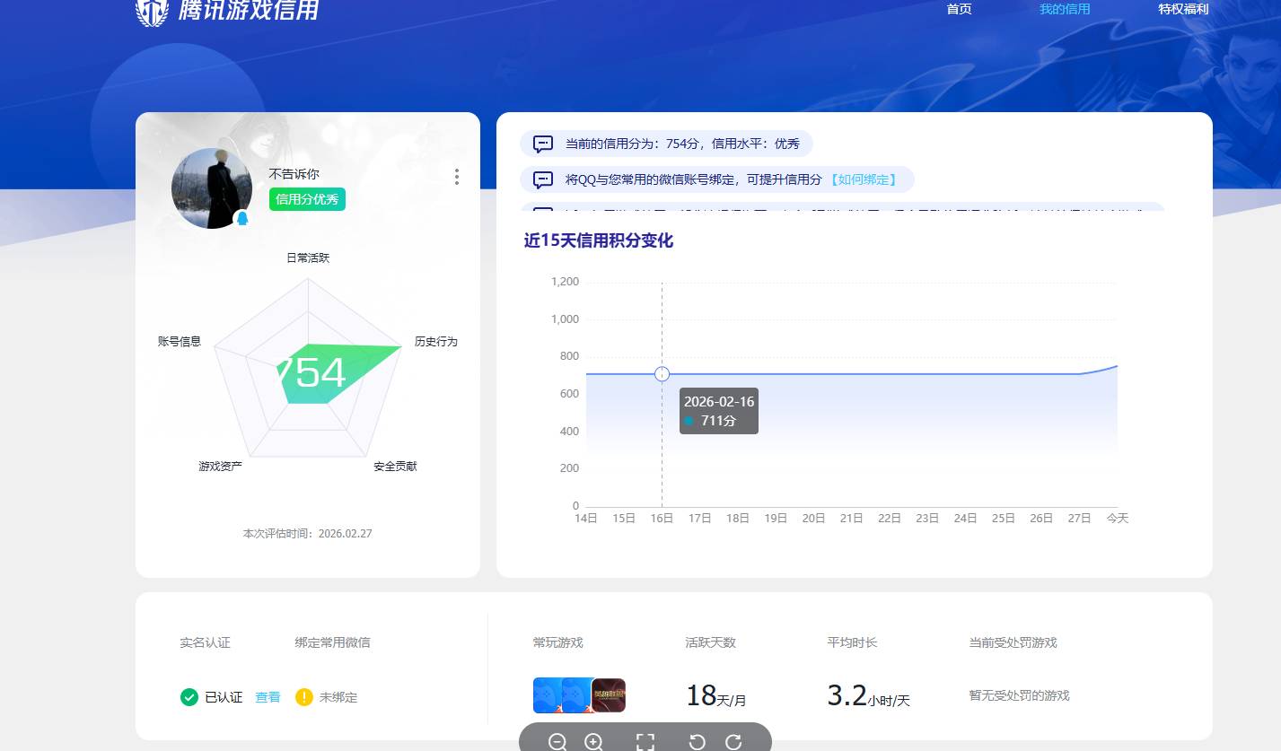
Task: Navigate to 首页 in the top menu
Action: 958,9
